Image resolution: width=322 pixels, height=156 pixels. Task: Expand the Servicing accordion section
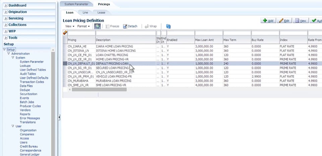click(6, 18)
